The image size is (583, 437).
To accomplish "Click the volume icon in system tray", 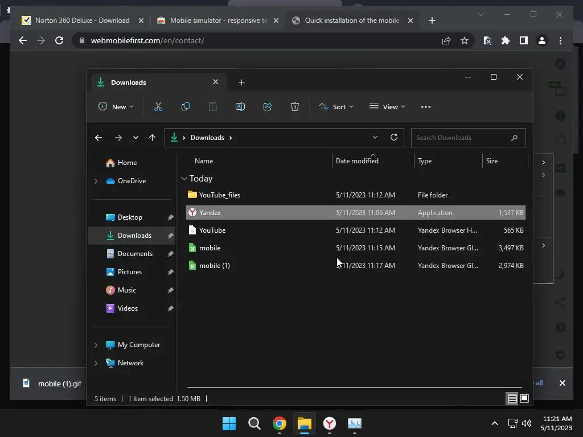I will (x=527, y=423).
